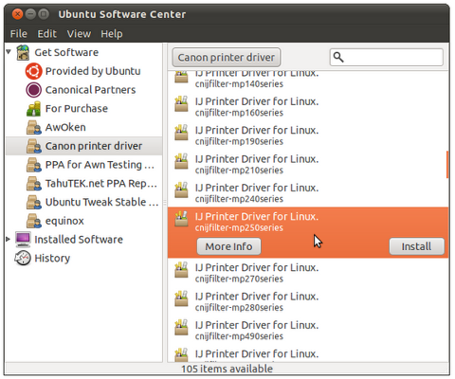Click the equinox repository icon
Screen dimensions: 455x379
coord(34,221)
